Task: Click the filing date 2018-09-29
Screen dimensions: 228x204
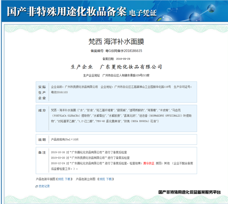Action: click(x=123, y=59)
